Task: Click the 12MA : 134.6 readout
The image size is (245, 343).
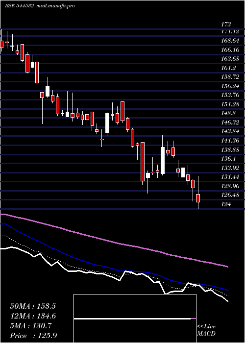Action: 33,316
